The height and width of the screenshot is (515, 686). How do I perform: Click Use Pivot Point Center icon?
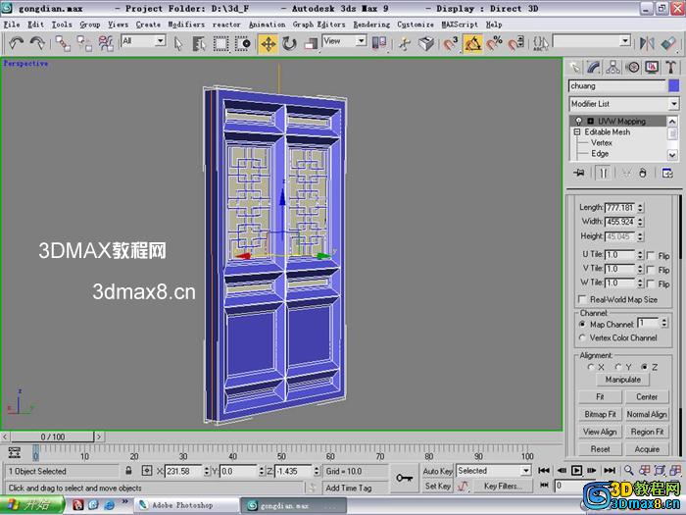[379, 43]
